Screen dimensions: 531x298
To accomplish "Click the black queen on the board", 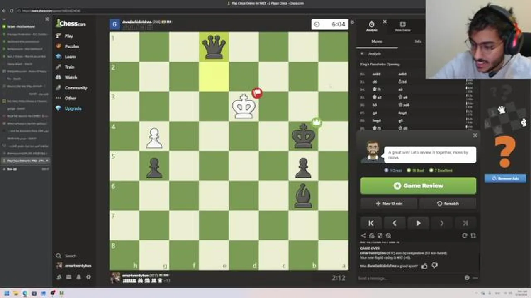I will 214,46.
